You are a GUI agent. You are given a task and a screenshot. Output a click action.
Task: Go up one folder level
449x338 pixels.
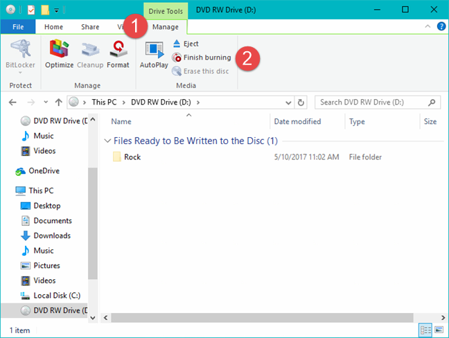tap(59, 103)
